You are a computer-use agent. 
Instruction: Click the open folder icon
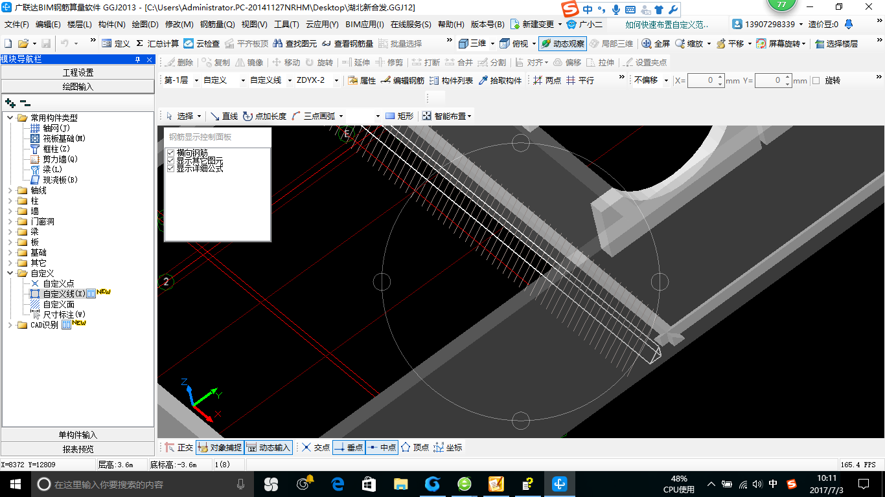pos(23,43)
